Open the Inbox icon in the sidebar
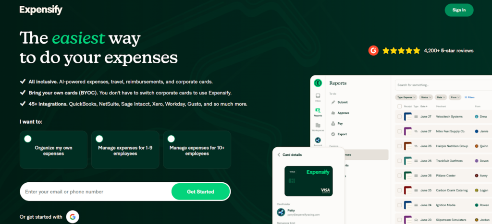The width and height of the screenshot is (492, 224). pos(318,97)
